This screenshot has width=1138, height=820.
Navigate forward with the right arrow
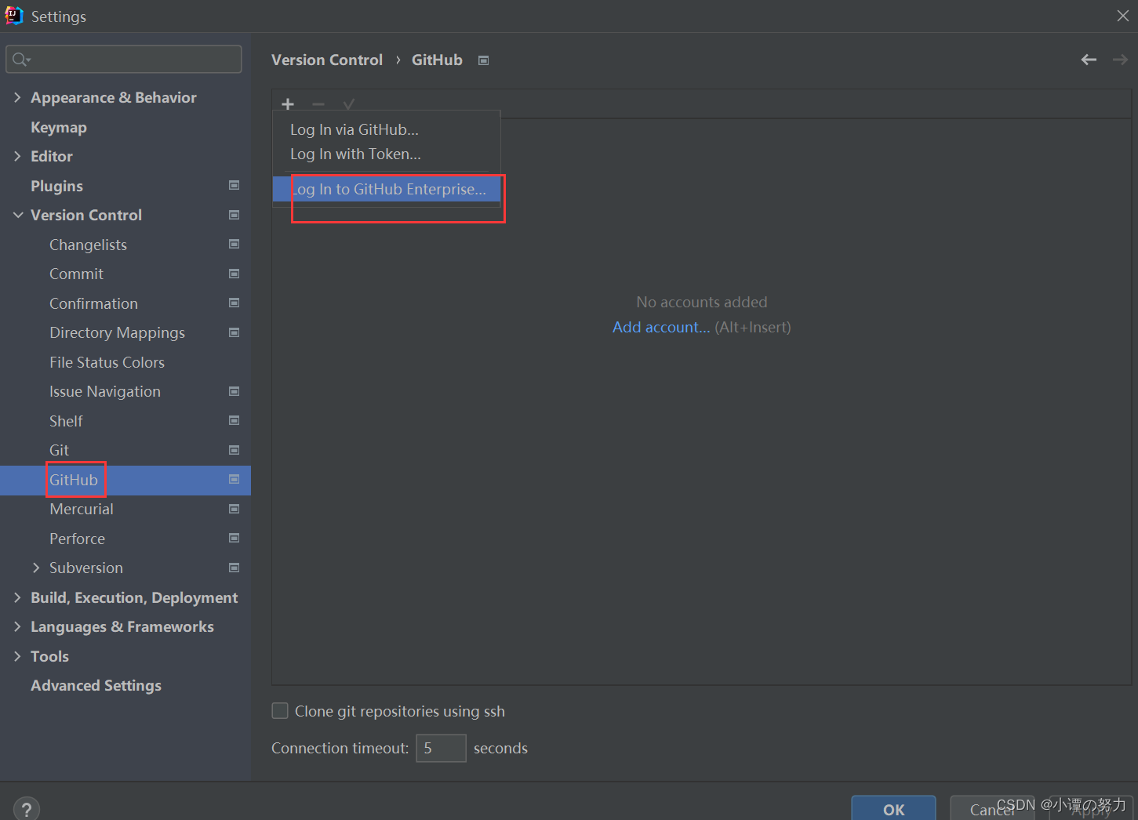point(1120,60)
